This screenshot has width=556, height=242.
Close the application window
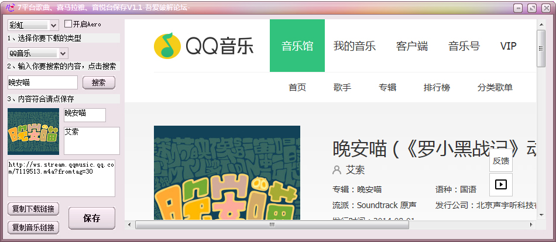[x=545, y=9]
